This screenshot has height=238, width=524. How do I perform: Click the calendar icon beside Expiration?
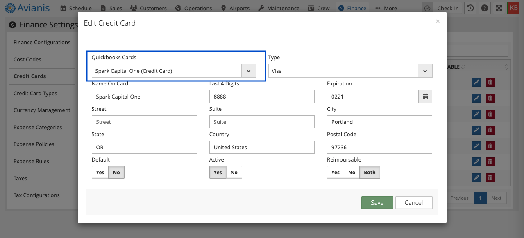(425, 97)
